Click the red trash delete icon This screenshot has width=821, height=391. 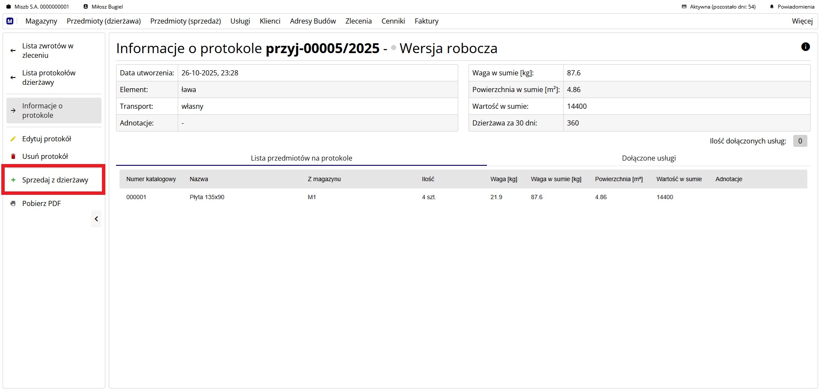[x=13, y=156]
